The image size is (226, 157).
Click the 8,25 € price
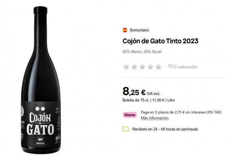tap(134, 92)
